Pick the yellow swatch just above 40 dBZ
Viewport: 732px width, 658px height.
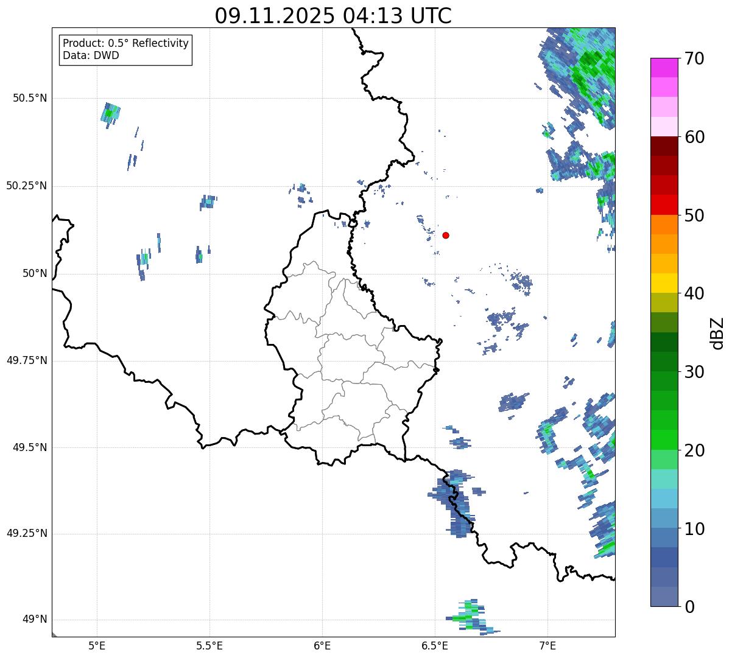tap(664, 283)
